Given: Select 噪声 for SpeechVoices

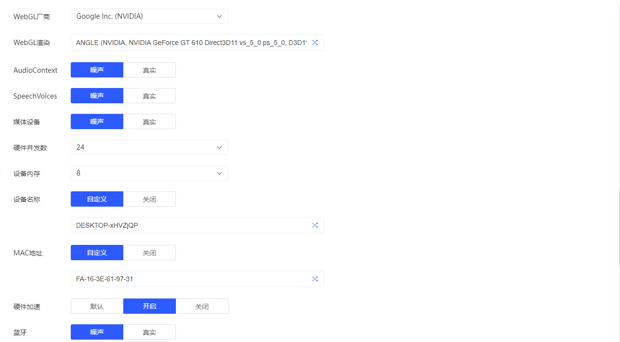Looking at the screenshot, I should (x=97, y=96).
